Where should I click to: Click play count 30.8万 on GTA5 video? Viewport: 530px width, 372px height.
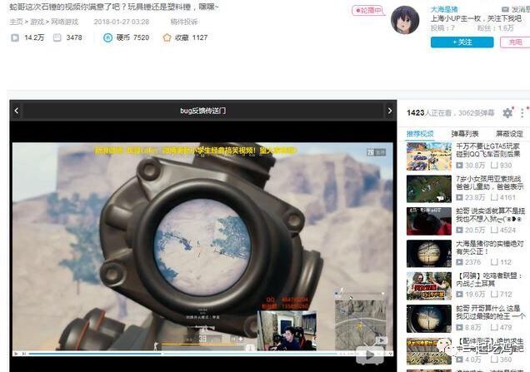coord(471,166)
